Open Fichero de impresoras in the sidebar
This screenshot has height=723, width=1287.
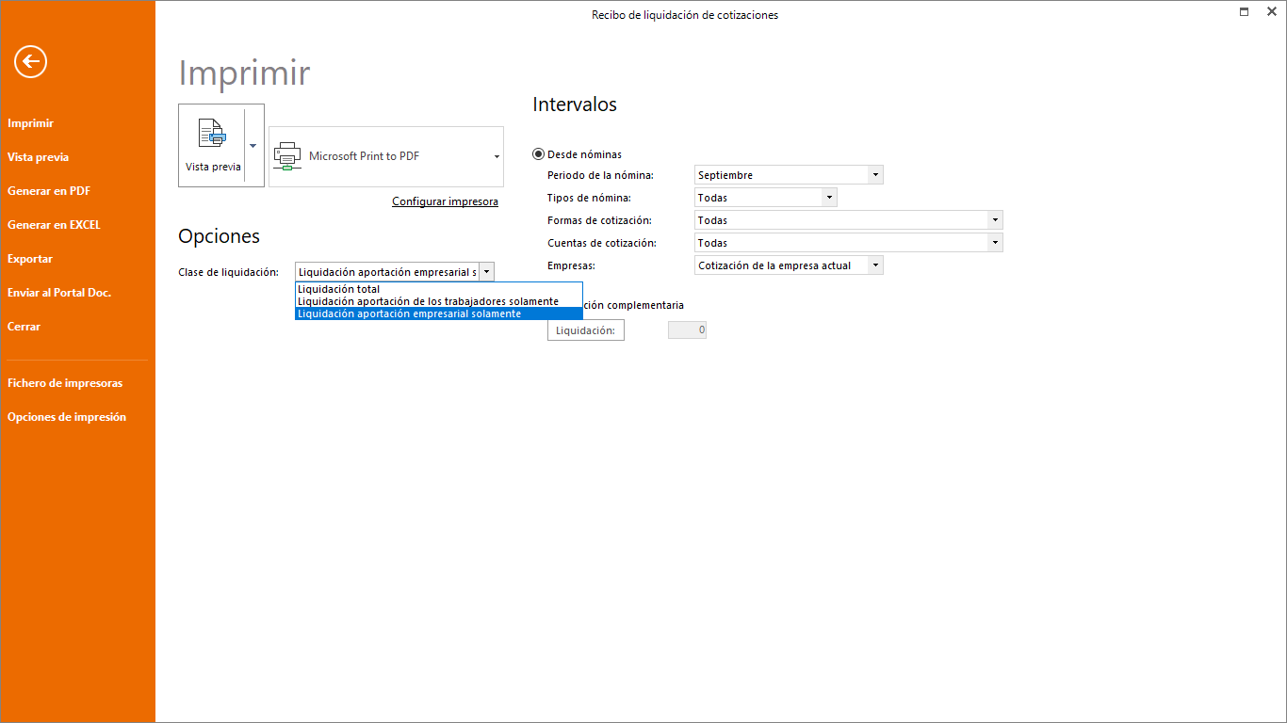(65, 383)
